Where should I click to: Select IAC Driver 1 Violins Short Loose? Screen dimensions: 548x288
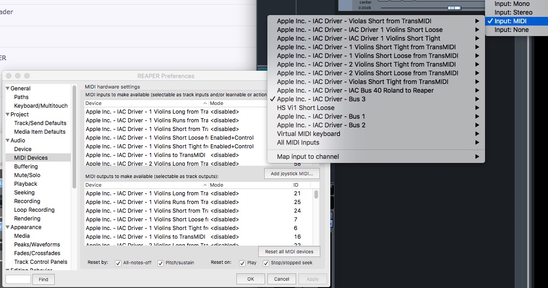point(376,30)
